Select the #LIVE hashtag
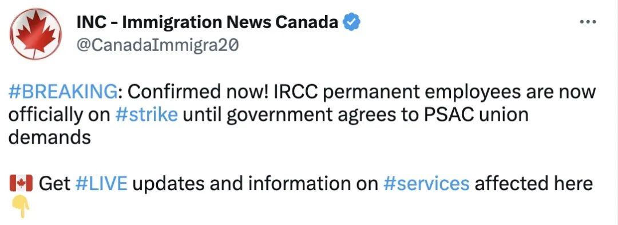Viewport: 618px width, 225px height. click(101, 184)
